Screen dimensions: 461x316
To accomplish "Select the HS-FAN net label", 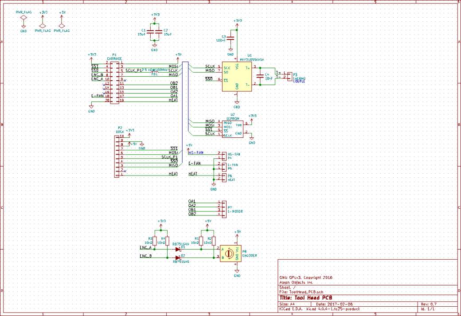I will [196, 153].
